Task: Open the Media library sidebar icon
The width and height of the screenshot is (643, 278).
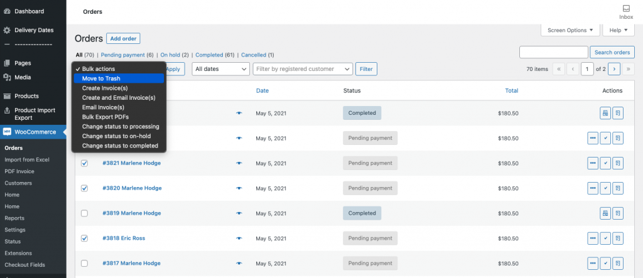Action: (x=6, y=77)
